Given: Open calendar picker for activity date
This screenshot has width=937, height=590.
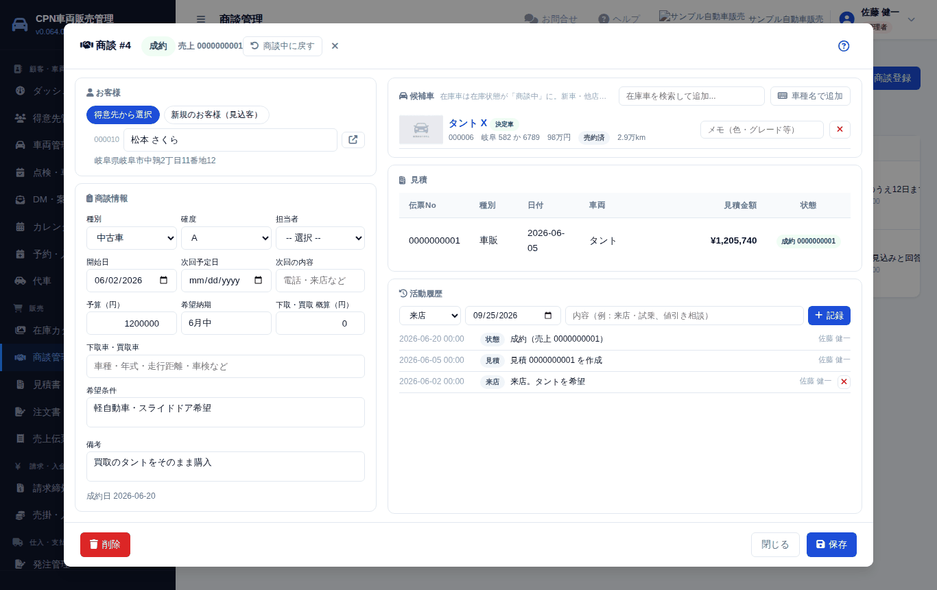Looking at the screenshot, I should [x=547, y=316].
